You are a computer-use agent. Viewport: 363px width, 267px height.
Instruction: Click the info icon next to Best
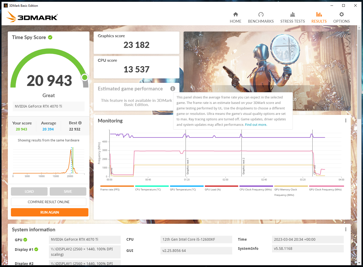(80, 123)
